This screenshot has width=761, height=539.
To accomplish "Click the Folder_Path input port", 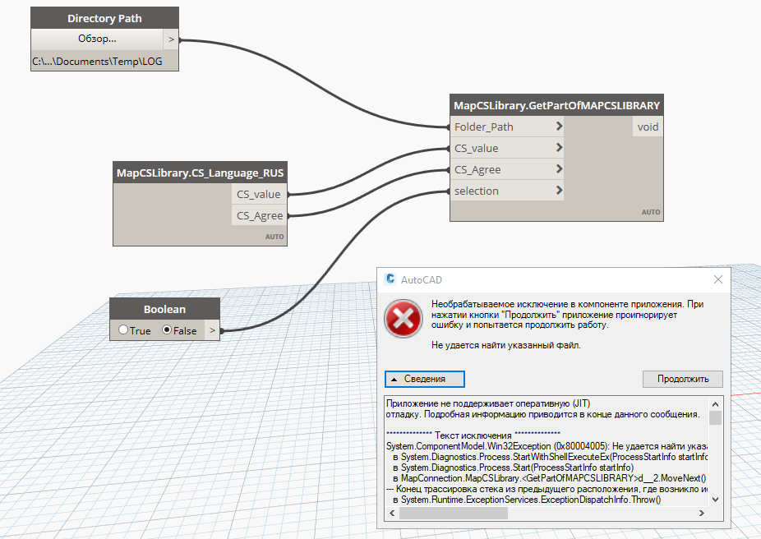I will pos(507,127).
